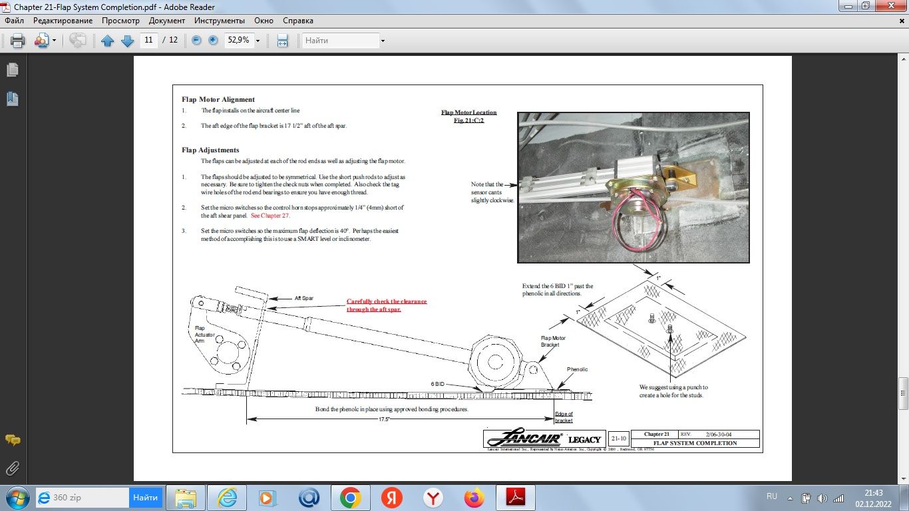Open the Mail.ru @ taskbar icon
Screen dimensions: 909x511
pos(309,498)
